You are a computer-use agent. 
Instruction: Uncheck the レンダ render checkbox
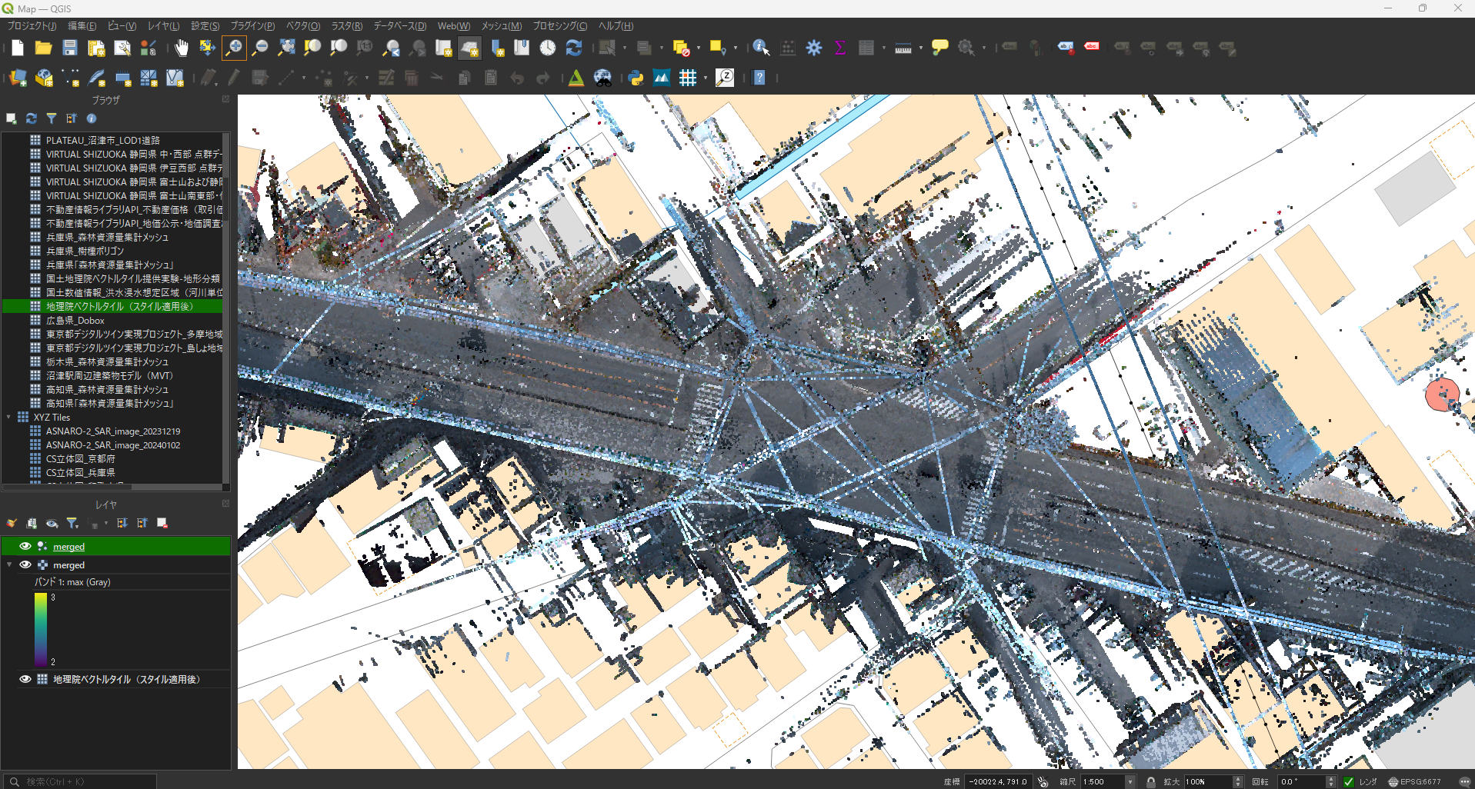(1349, 781)
